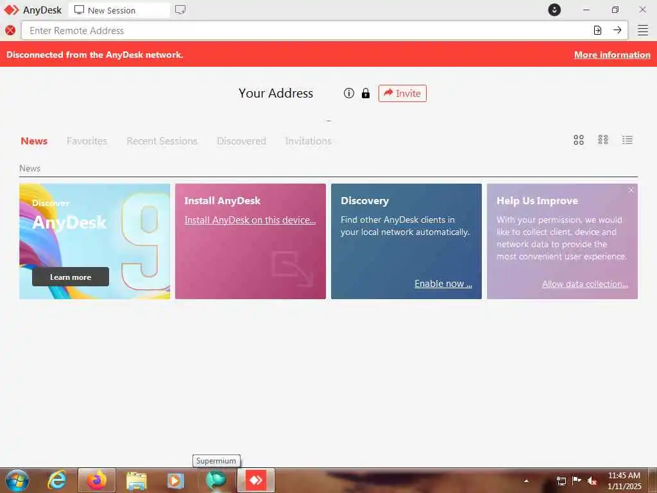This screenshot has height=493, width=657.
Task: Click the Invite button
Action: coord(402,93)
